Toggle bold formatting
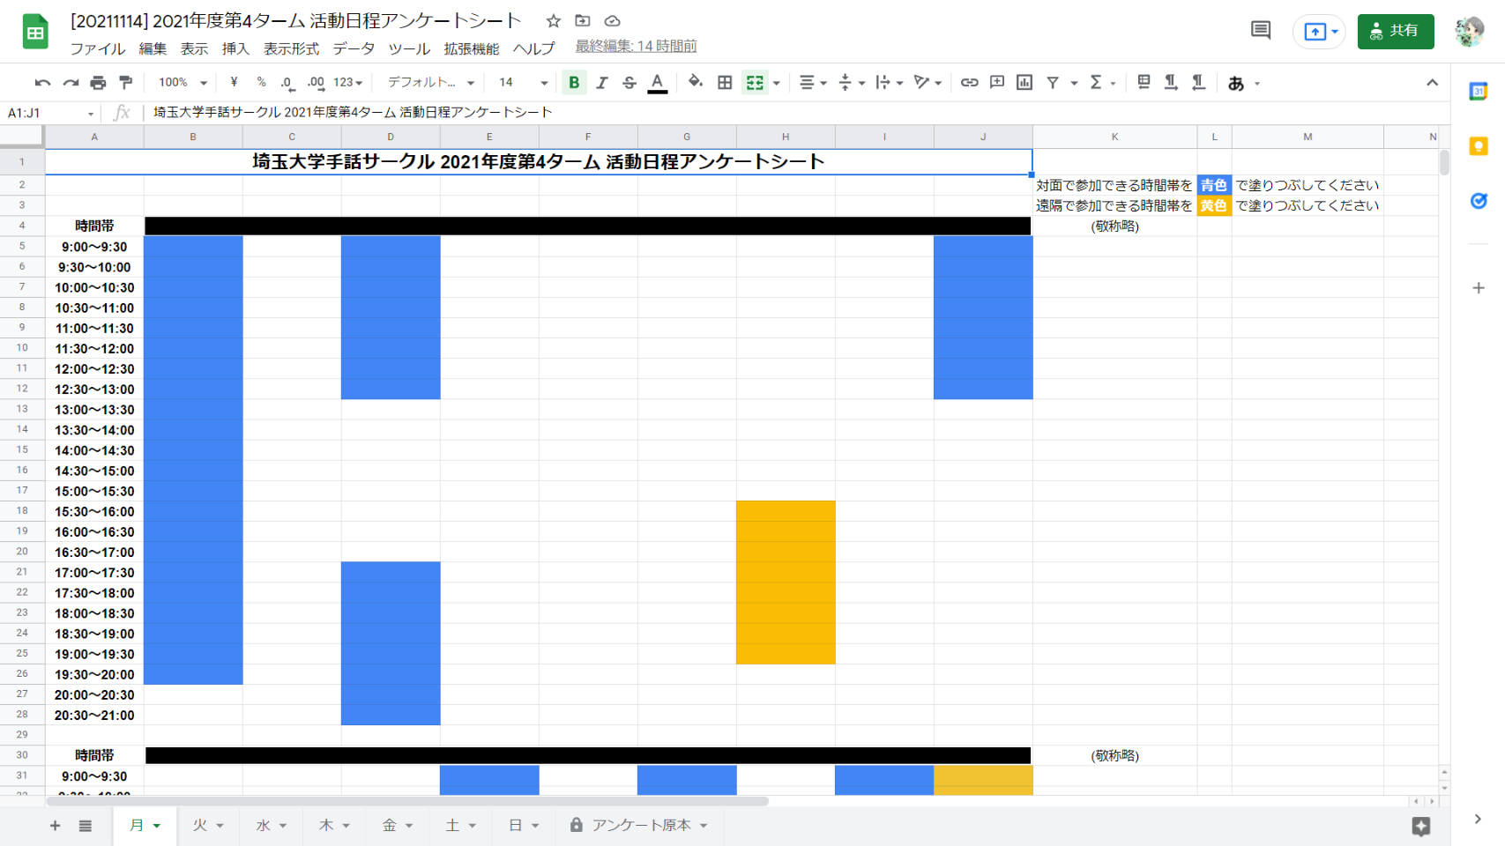1505x846 pixels. [x=574, y=83]
